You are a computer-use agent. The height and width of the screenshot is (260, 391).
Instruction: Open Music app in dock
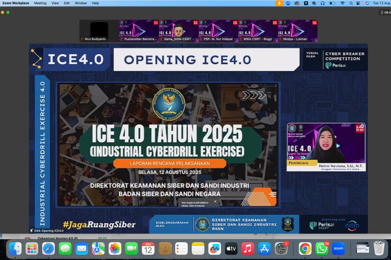tap(248, 249)
